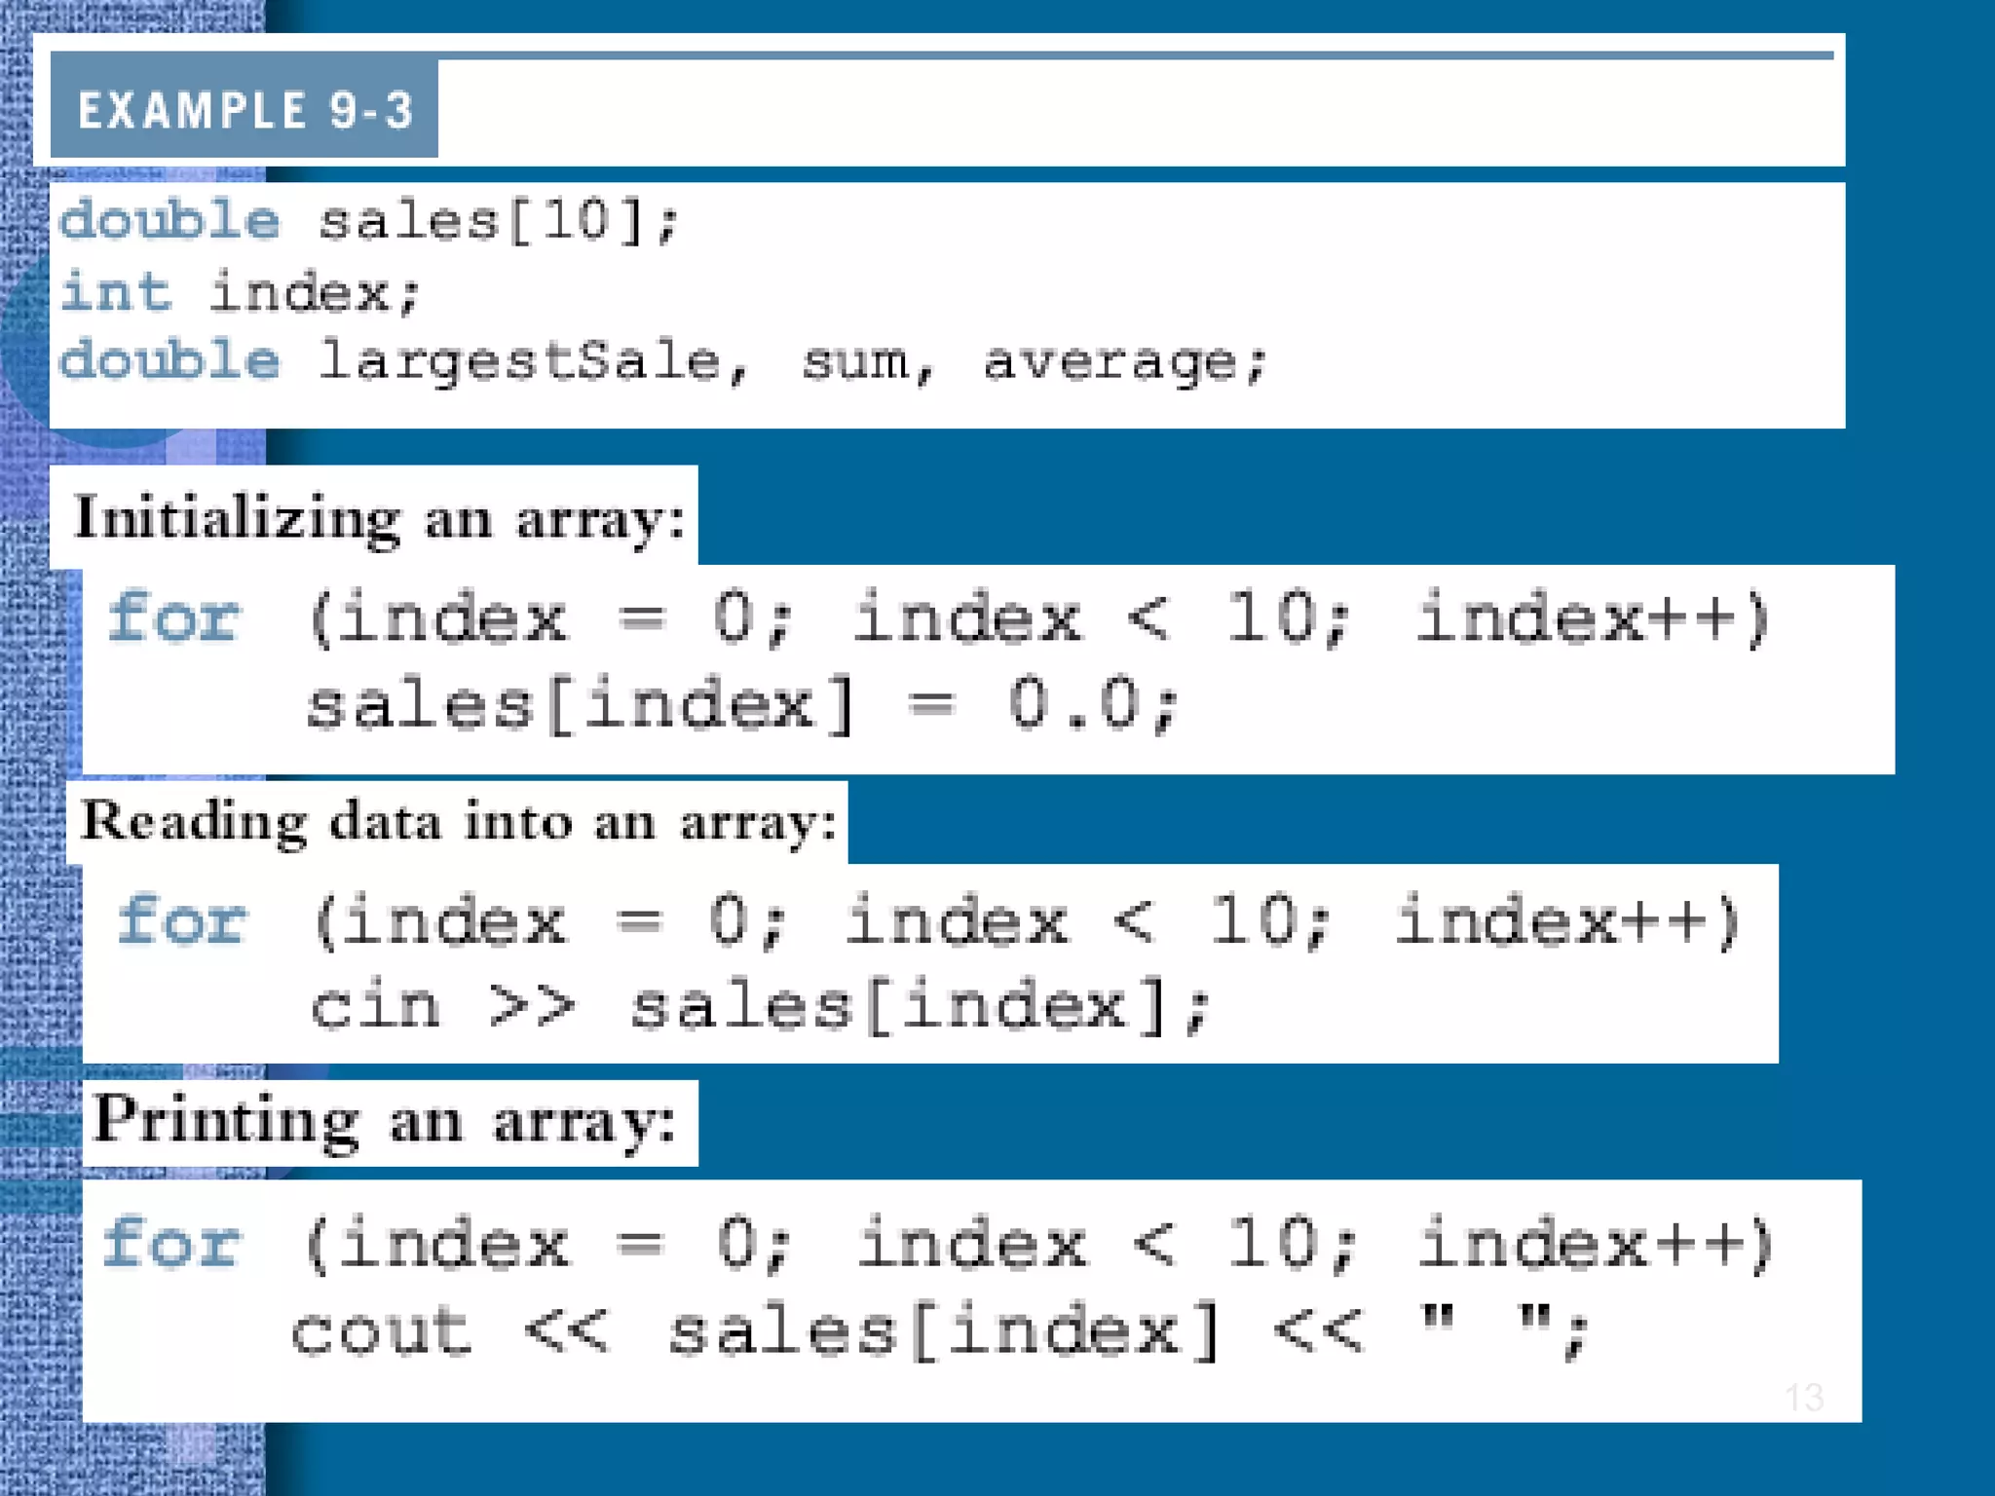Click the EXAMPLE 9-3 header label
Image resolution: width=1995 pixels, height=1496 pixels.
[x=245, y=109]
